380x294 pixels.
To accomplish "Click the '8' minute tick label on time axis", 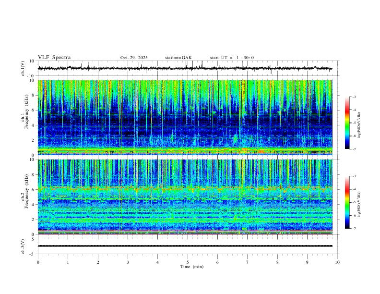I will click(x=277, y=262).
